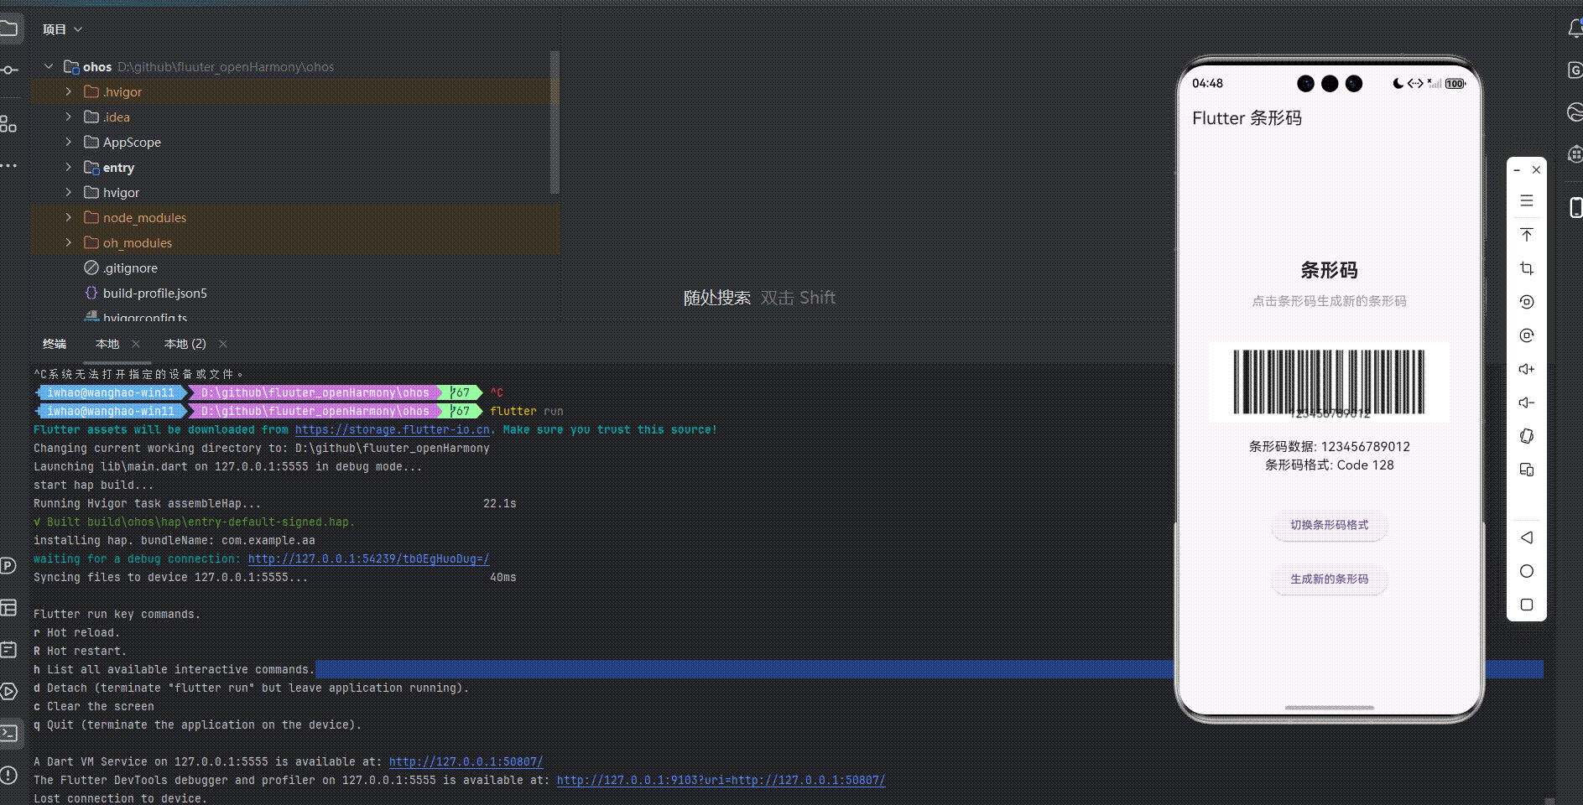Open the Terminal tool window icon
Viewport: 1583px width, 805px height.
point(8,733)
